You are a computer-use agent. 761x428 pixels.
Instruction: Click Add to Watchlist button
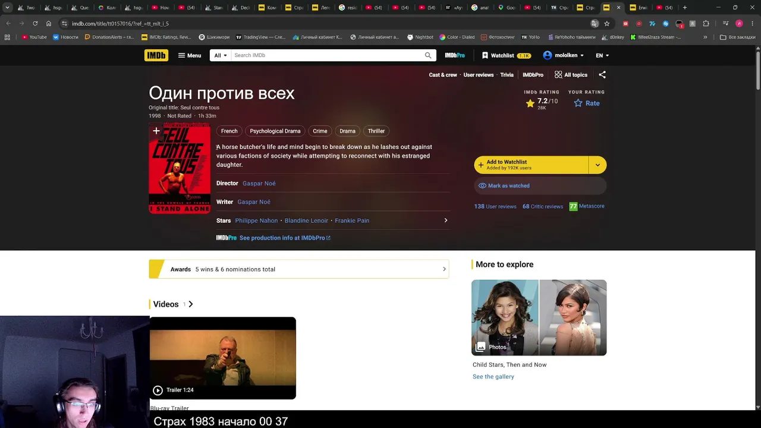coord(532,165)
